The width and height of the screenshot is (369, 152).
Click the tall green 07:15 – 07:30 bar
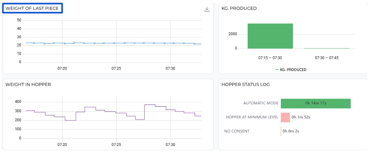pyautogui.click(x=270, y=36)
